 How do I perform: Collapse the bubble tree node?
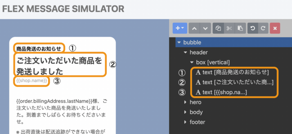point(179,42)
